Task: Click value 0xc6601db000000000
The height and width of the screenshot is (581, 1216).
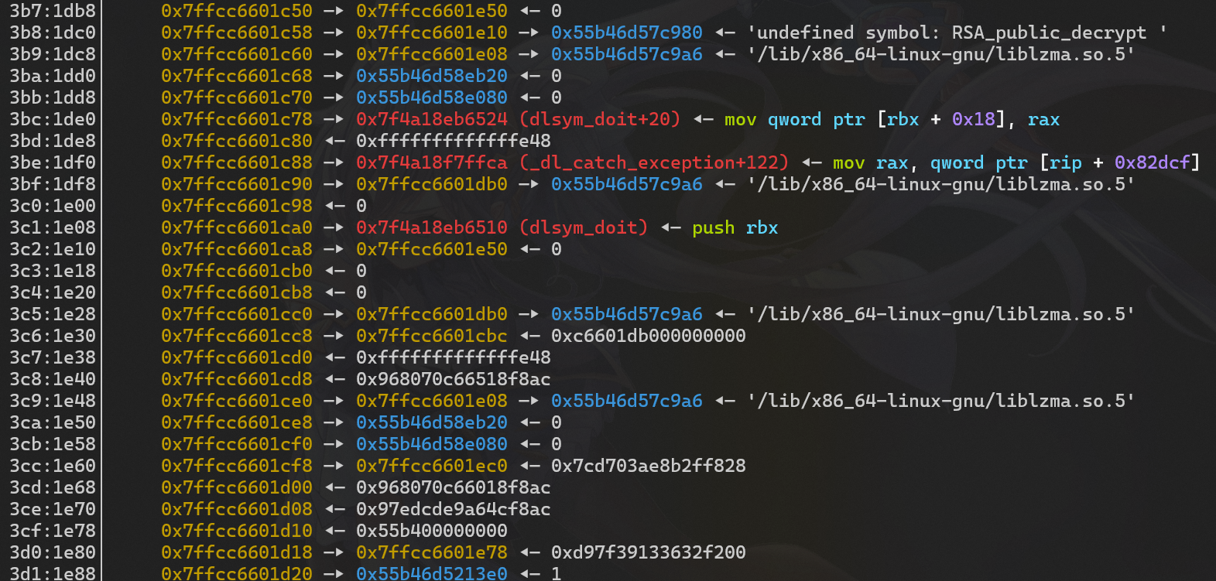Action: coord(649,336)
